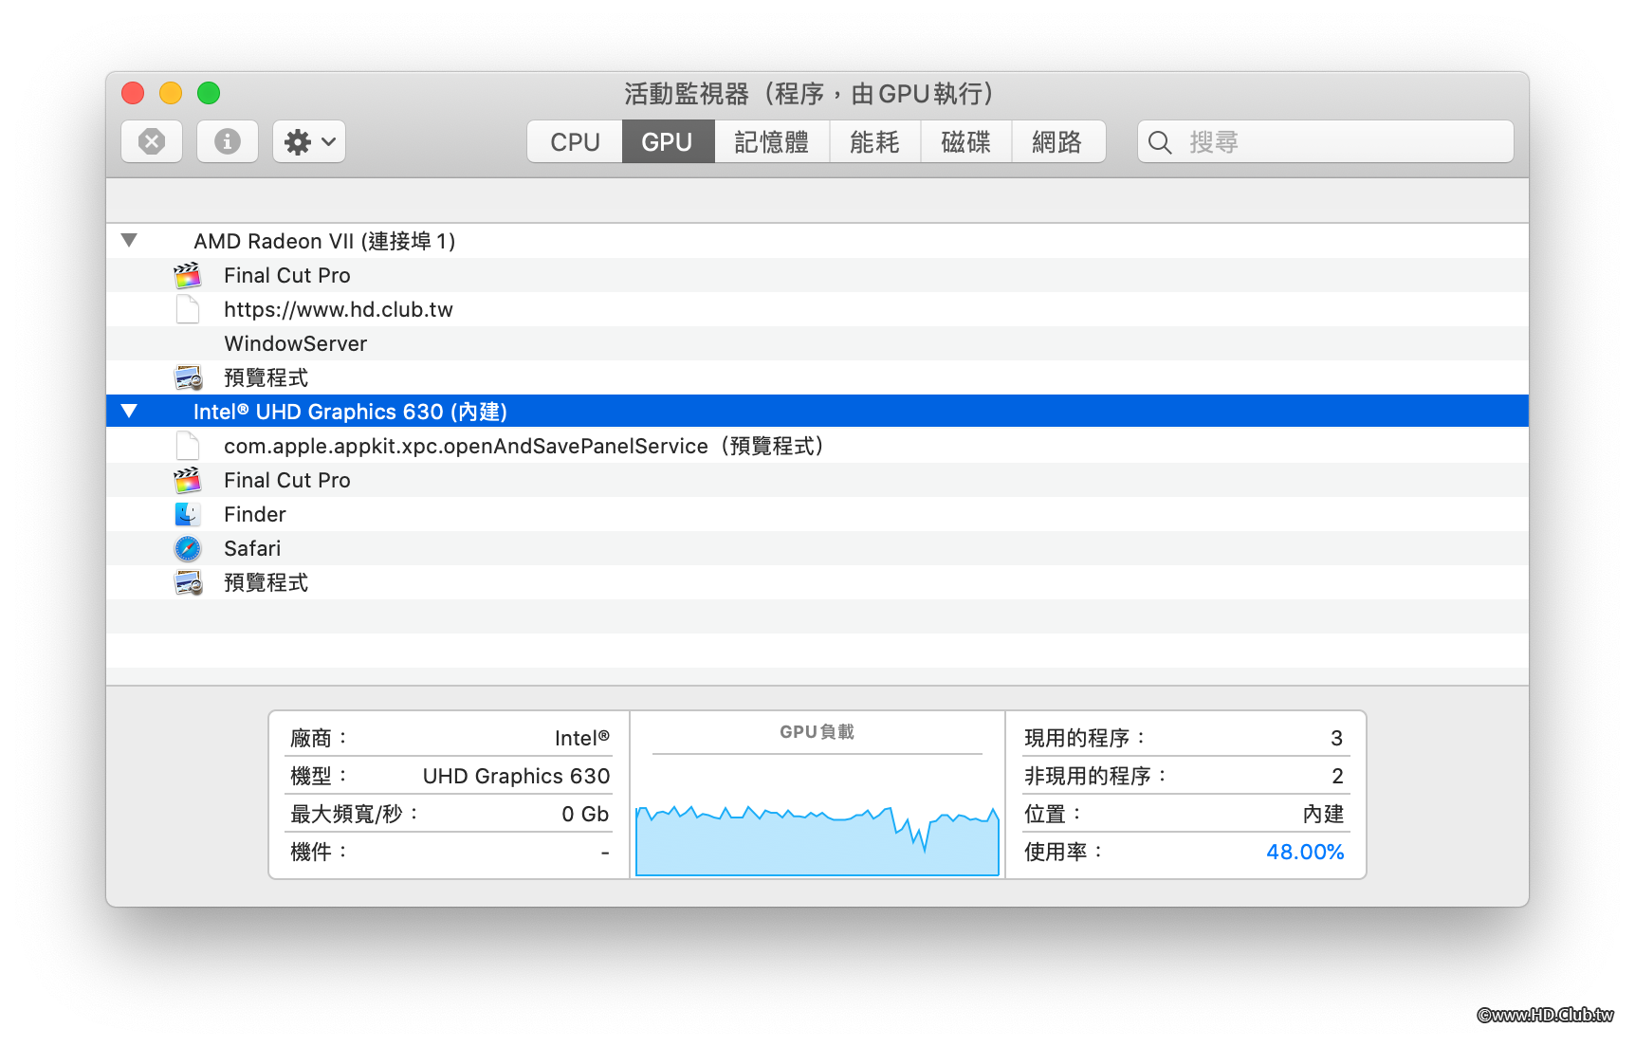The width and height of the screenshot is (1635, 1047).
Task: Open the 能耗 tab
Action: click(874, 141)
